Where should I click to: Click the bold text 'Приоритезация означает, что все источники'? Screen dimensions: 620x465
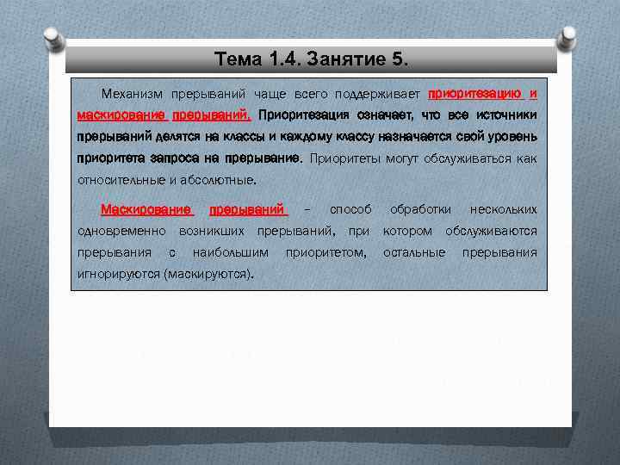click(x=397, y=115)
